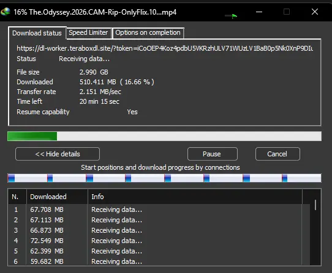Viewport: 332px width, 273px height.
Task: Cancel the download
Action: (277, 154)
